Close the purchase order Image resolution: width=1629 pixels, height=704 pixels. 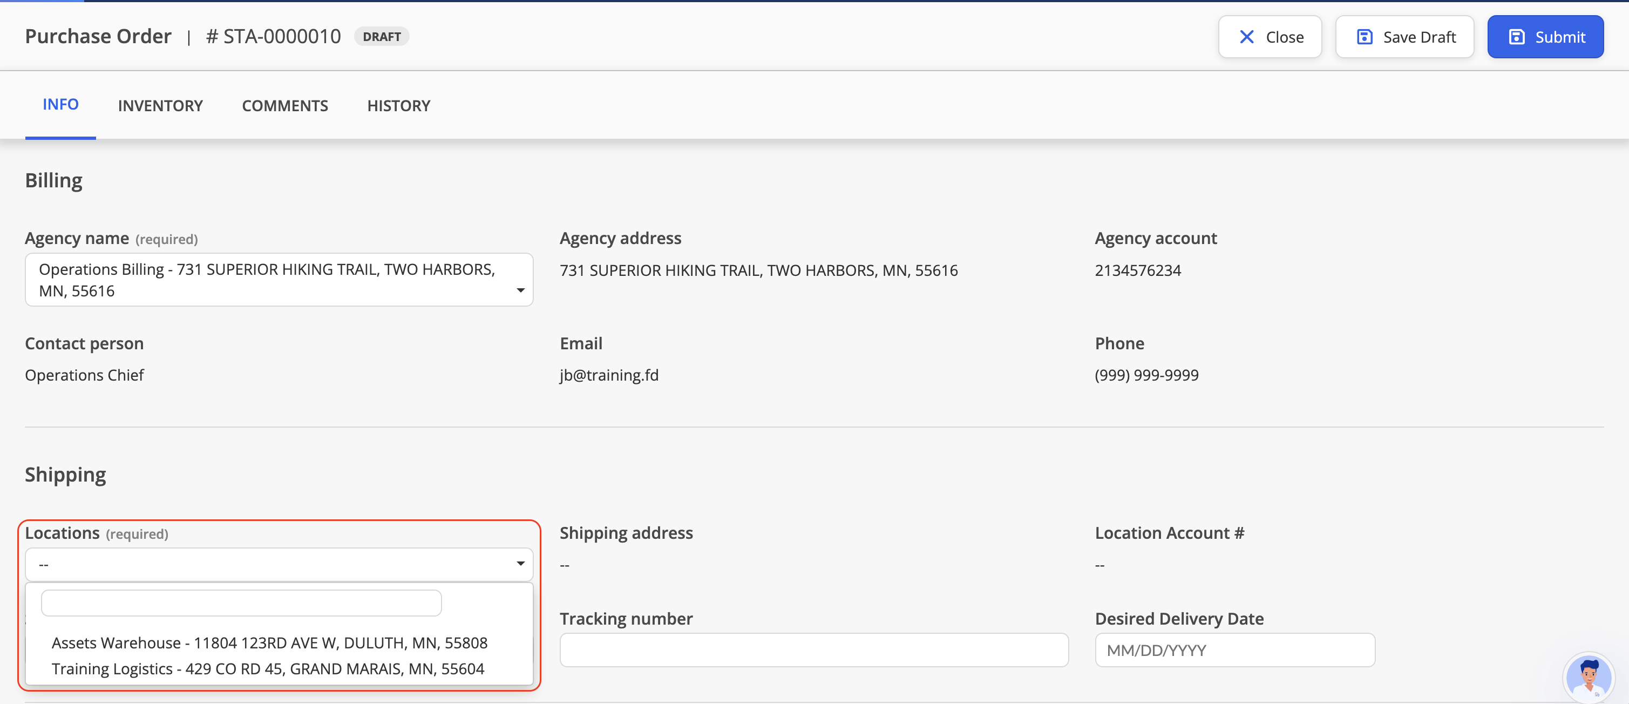(x=1270, y=37)
